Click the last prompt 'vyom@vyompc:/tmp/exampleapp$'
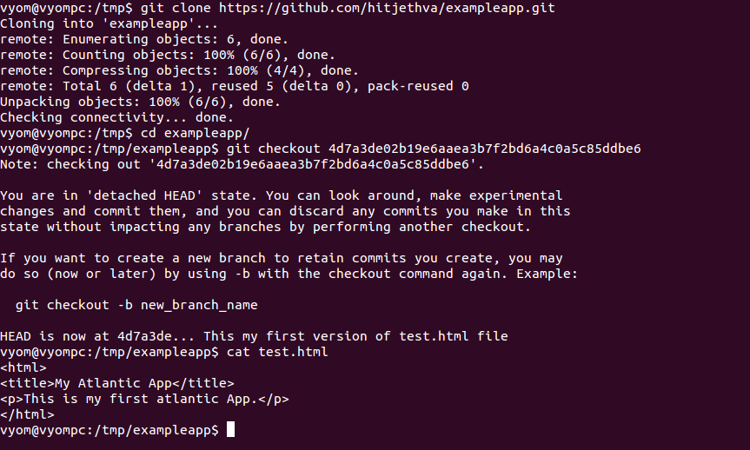 [x=109, y=430]
